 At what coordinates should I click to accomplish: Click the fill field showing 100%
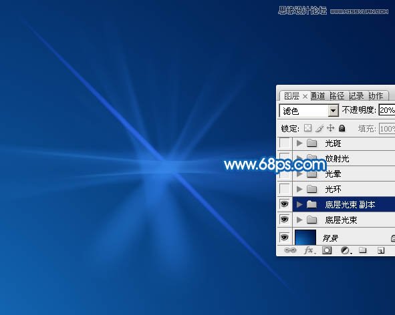387,129
